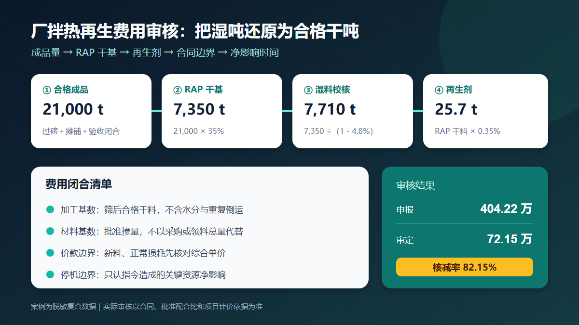The height and width of the screenshot is (325, 579).
Task: Select the bullet line starting 材料基数
Action: coord(152,232)
